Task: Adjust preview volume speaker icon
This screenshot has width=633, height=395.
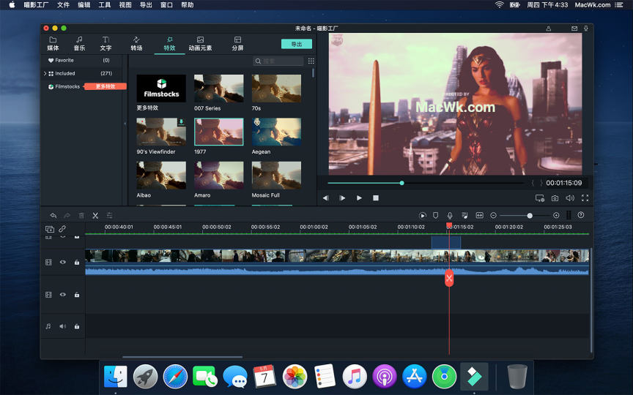Action: coord(570,198)
